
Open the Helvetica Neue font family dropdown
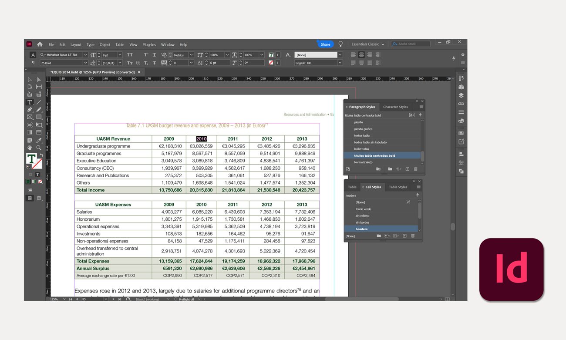[x=85, y=55]
